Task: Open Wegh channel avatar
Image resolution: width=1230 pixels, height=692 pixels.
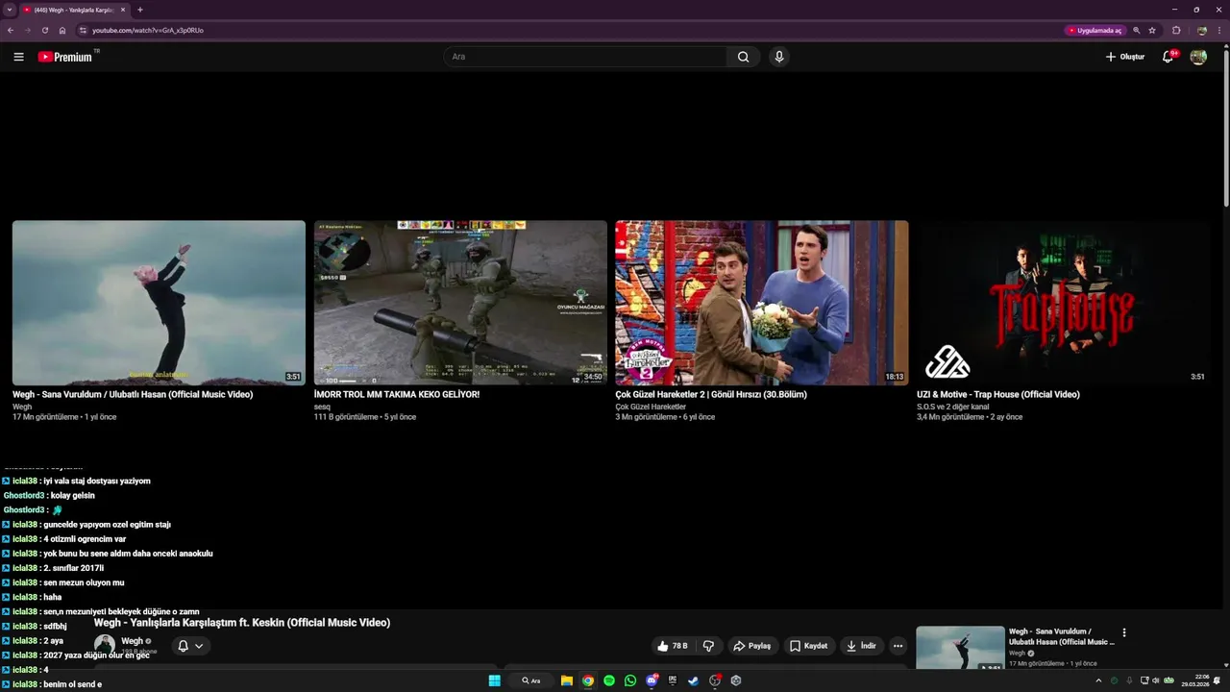Action: coord(105,645)
